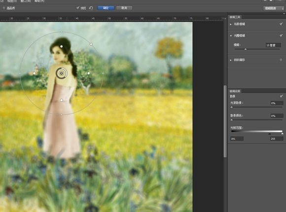Click the left ellipse boundary handle
Screen dimensions: 286x212
[x=20, y=73]
